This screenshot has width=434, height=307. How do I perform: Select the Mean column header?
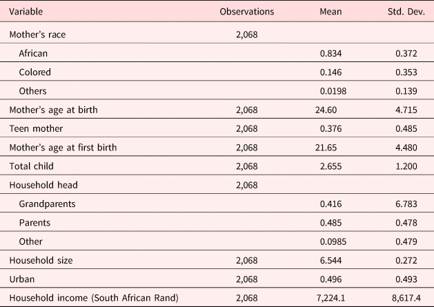tap(331, 11)
